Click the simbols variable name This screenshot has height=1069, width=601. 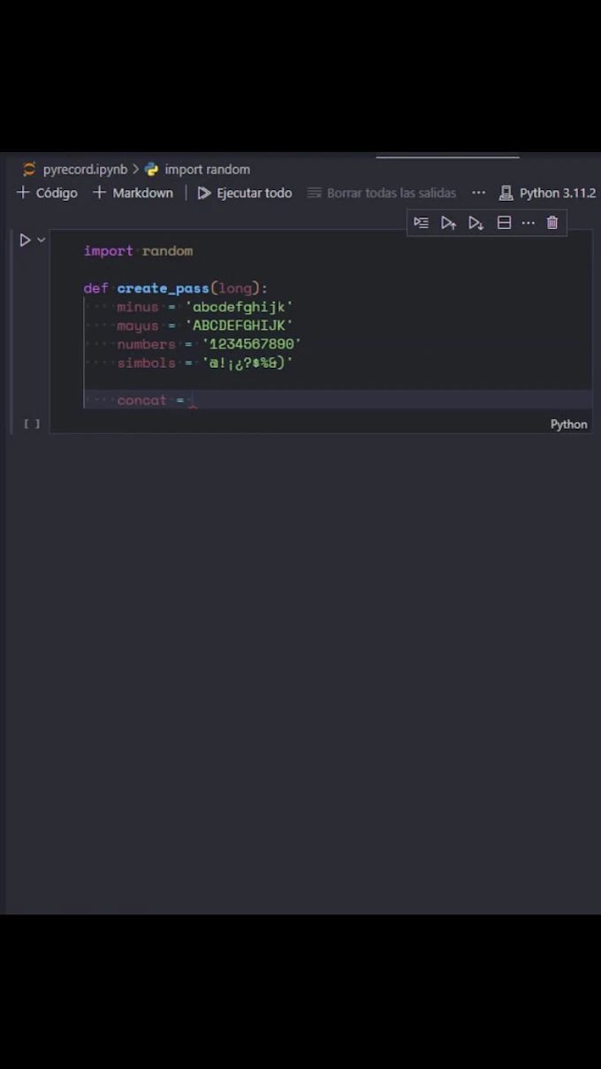click(x=146, y=363)
